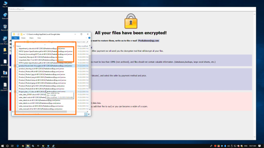Viewport: 264px width, 148px height.
Task: Switch to File Explorer on taskbar
Action: pyautogui.click(x=28, y=146)
